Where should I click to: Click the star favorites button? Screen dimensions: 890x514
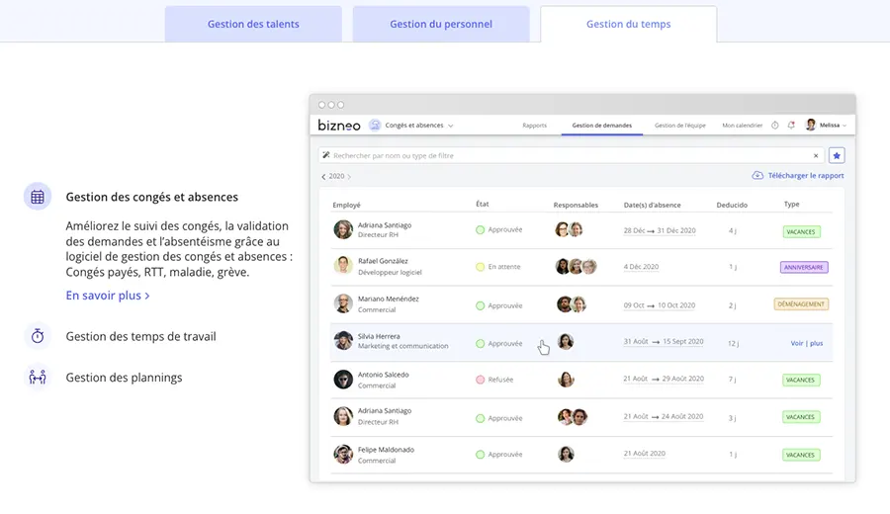[x=837, y=155]
